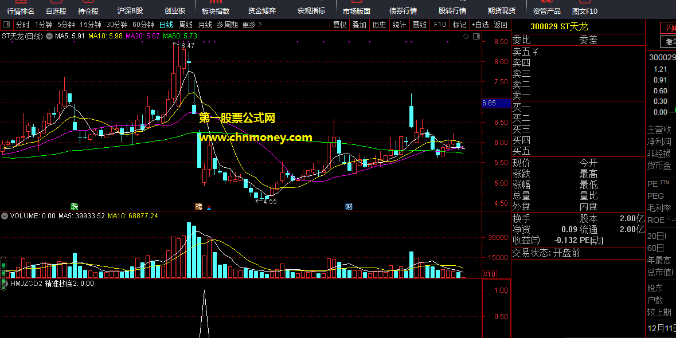676x338 pixels.
Task: Click the 复权 adjustment button
Action: (x=340, y=25)
